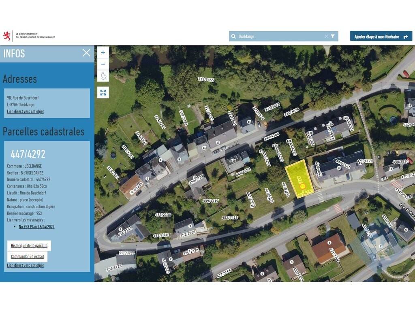
Task: Click Historique de la parcelle button
Action: [x=29, y=245]
